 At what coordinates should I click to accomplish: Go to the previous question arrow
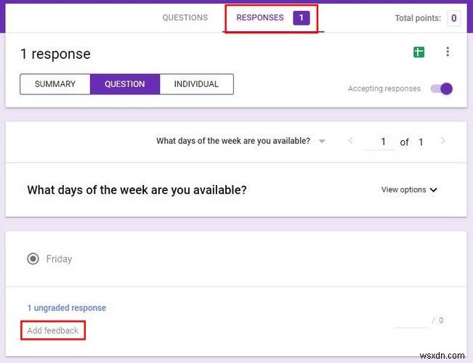[x=351, y=141]
